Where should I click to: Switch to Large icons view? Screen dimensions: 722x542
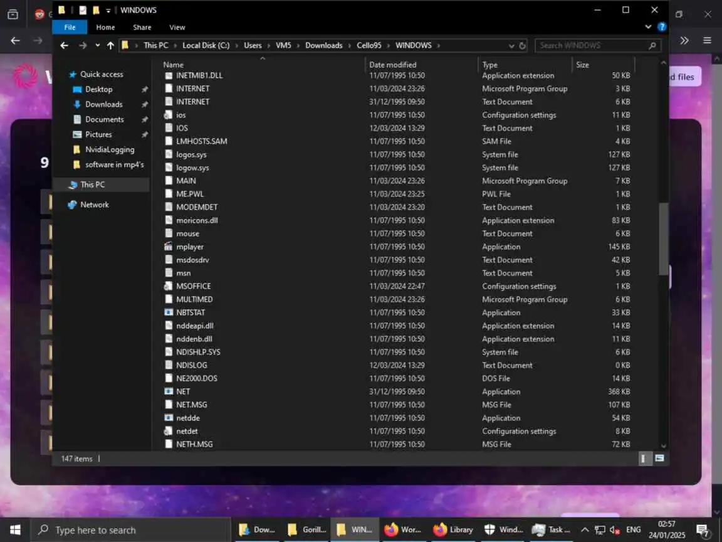659,458
